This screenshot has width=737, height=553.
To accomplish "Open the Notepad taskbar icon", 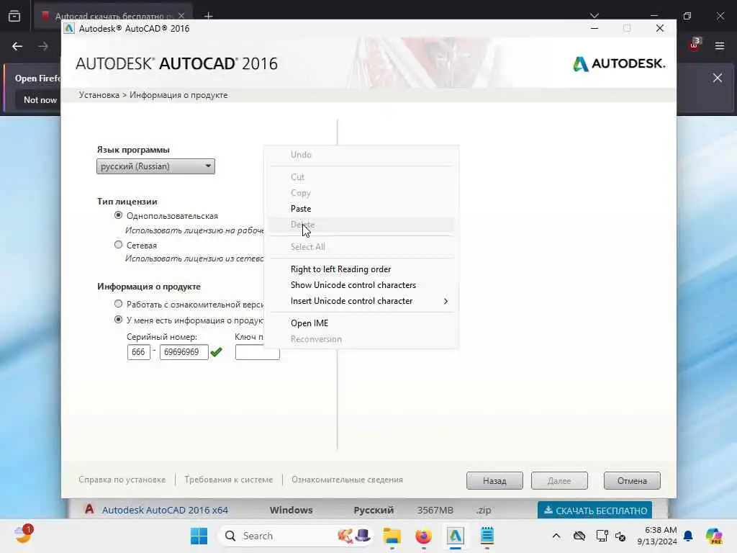I will 487,536.
